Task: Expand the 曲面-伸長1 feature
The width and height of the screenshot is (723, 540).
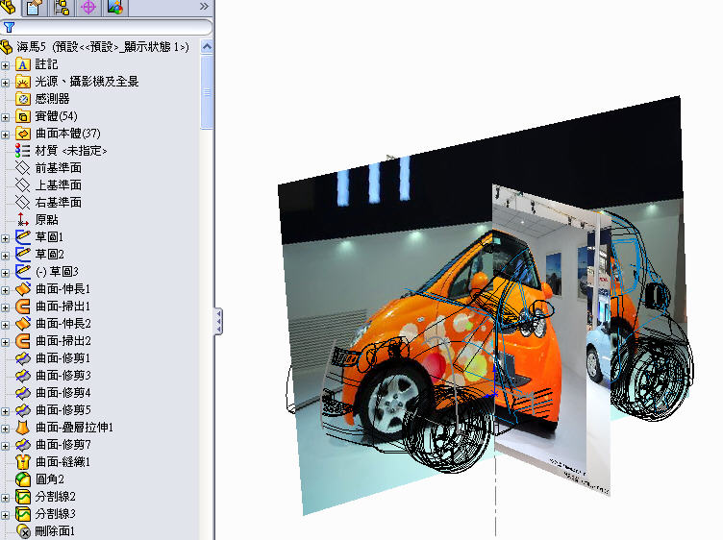Action: coord(5,290)
